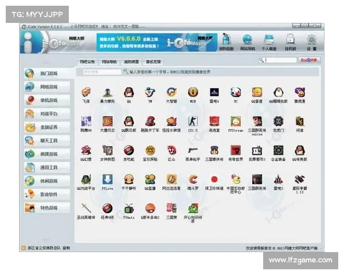Select the 通用工具 sidebar category
Screen dimensions: 344x275
47,167
